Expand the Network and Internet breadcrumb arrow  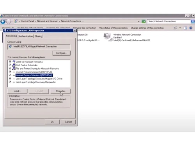point(59,21)
